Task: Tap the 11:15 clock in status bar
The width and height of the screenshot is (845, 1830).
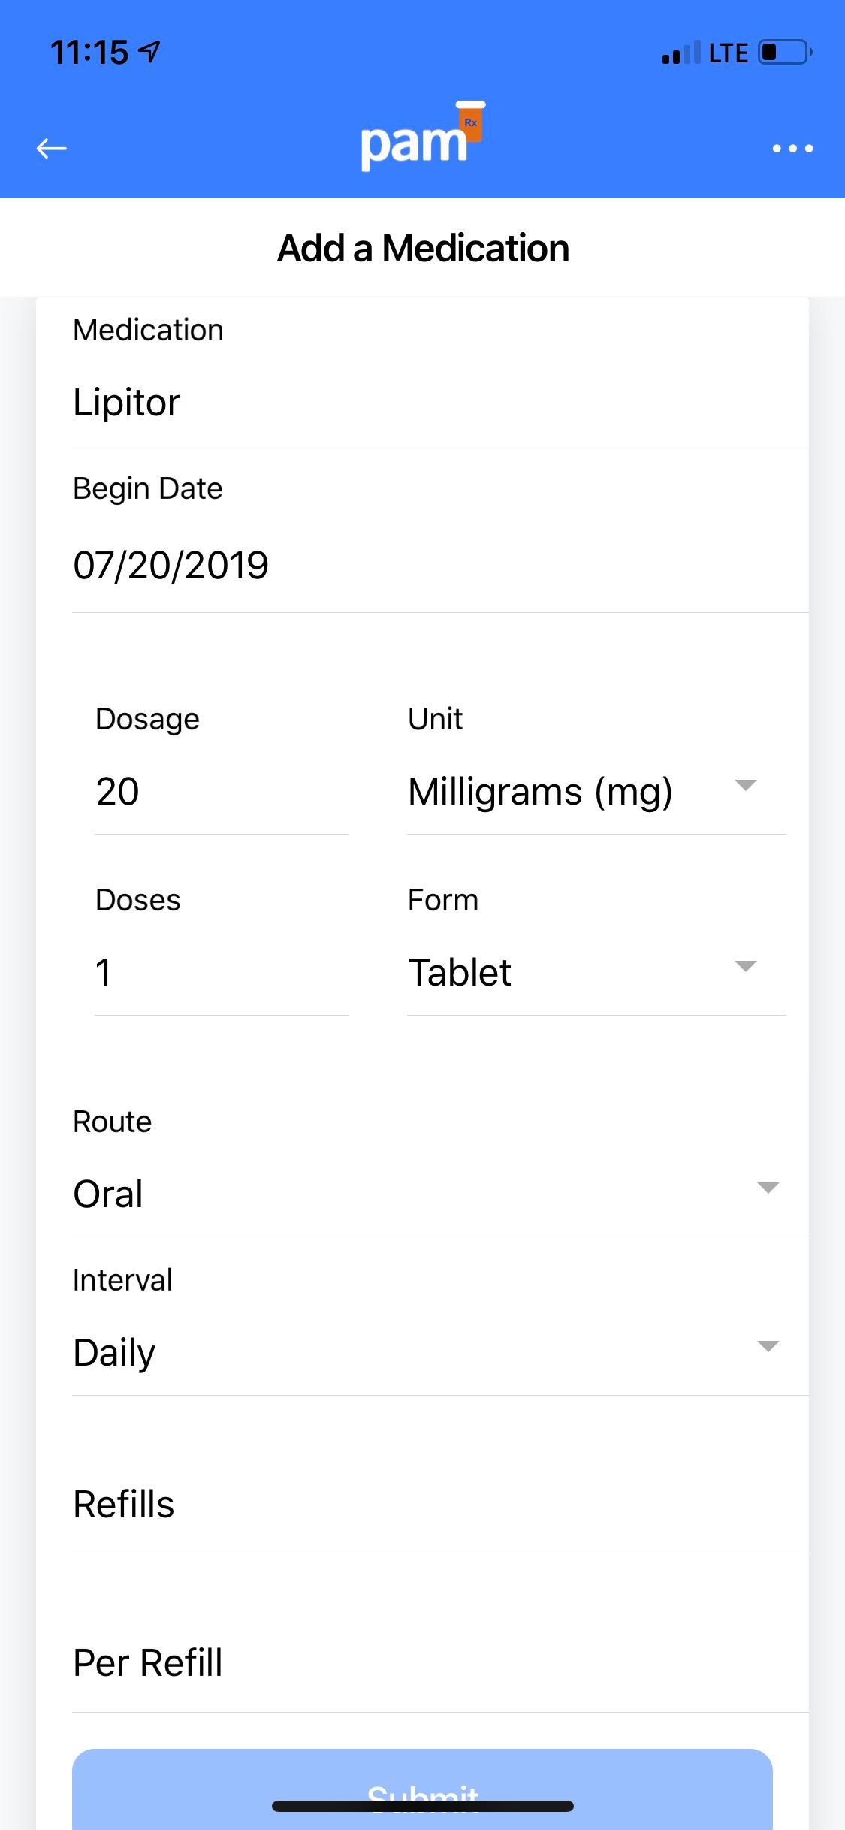Action: pos(89,53)
